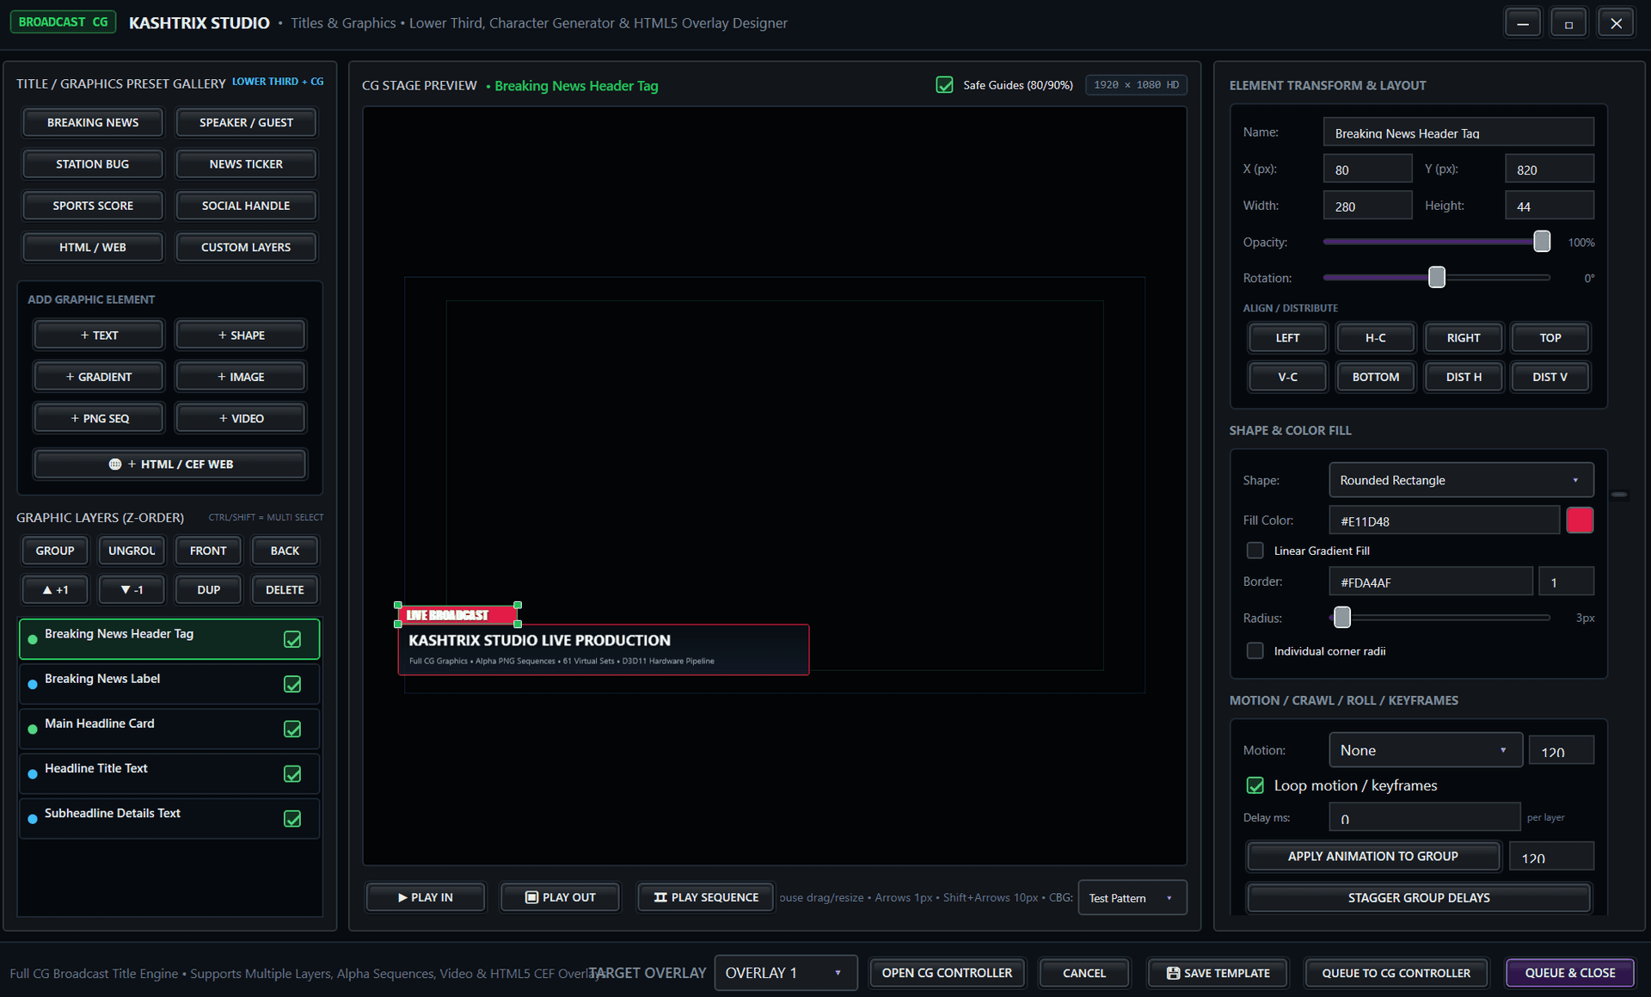Open the Test Pattern background dropdown
Viewport: 1651px width, 997px height.
click(1132, 897)
